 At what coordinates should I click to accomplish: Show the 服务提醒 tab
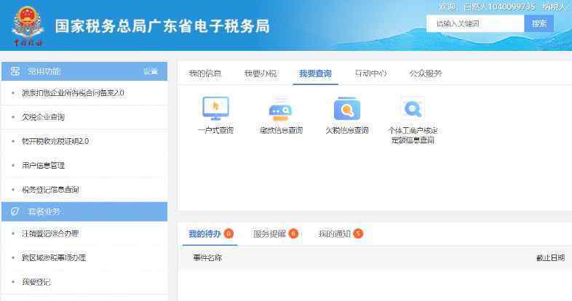point(270,233)
